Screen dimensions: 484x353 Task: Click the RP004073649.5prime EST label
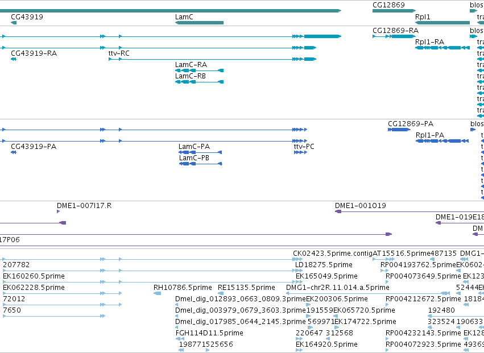423,276
